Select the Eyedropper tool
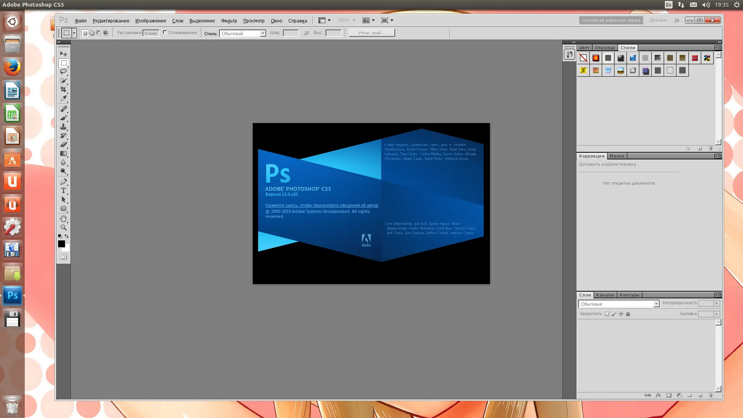 tap(63, 99)
